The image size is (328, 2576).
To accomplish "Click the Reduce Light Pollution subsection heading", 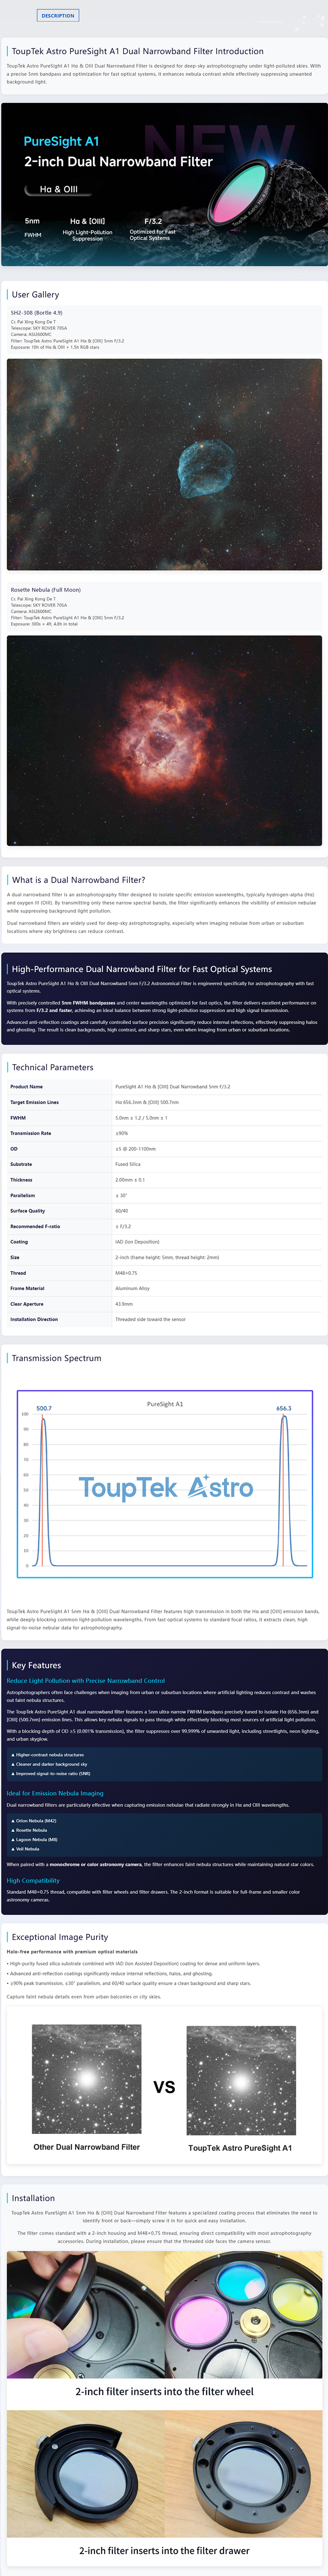I will [x=86, y=1681].
